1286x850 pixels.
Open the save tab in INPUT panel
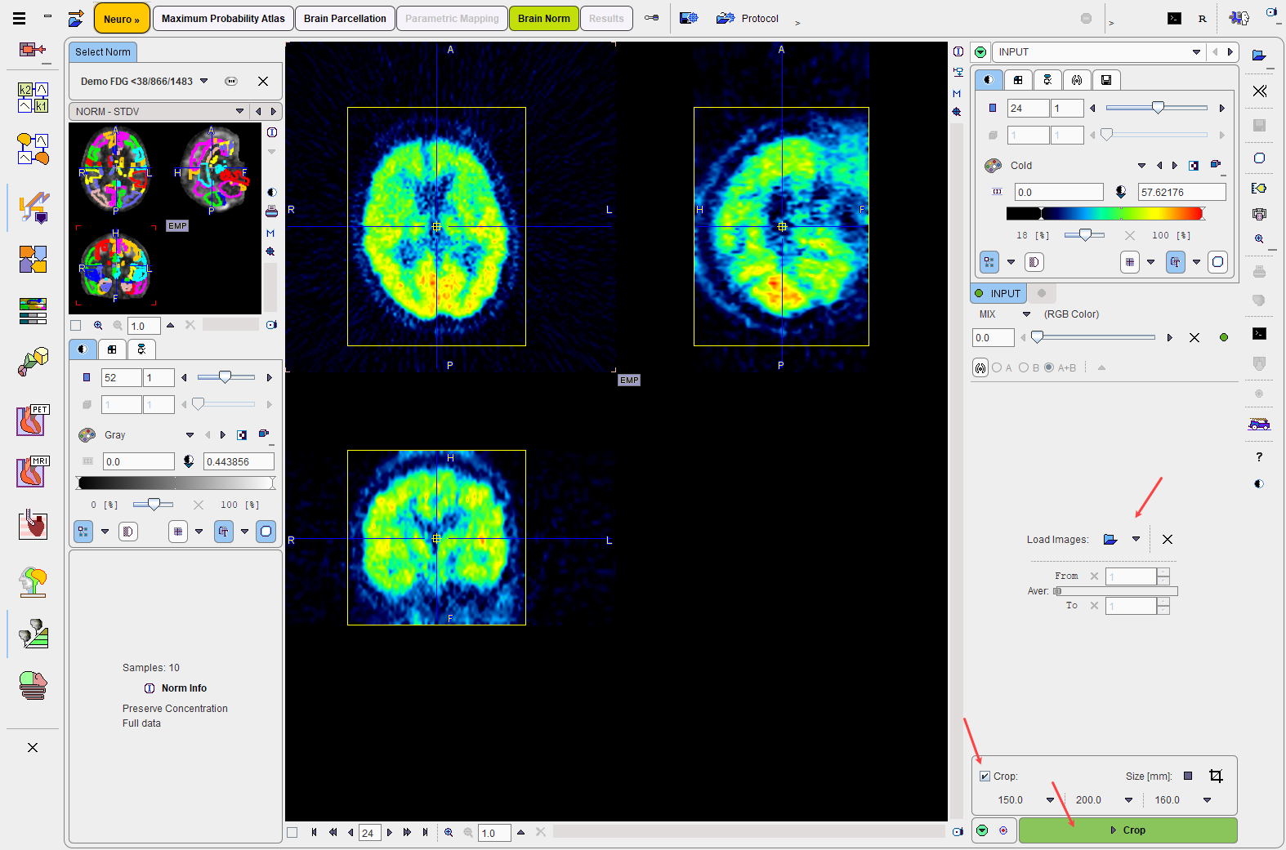(1105, 80)
